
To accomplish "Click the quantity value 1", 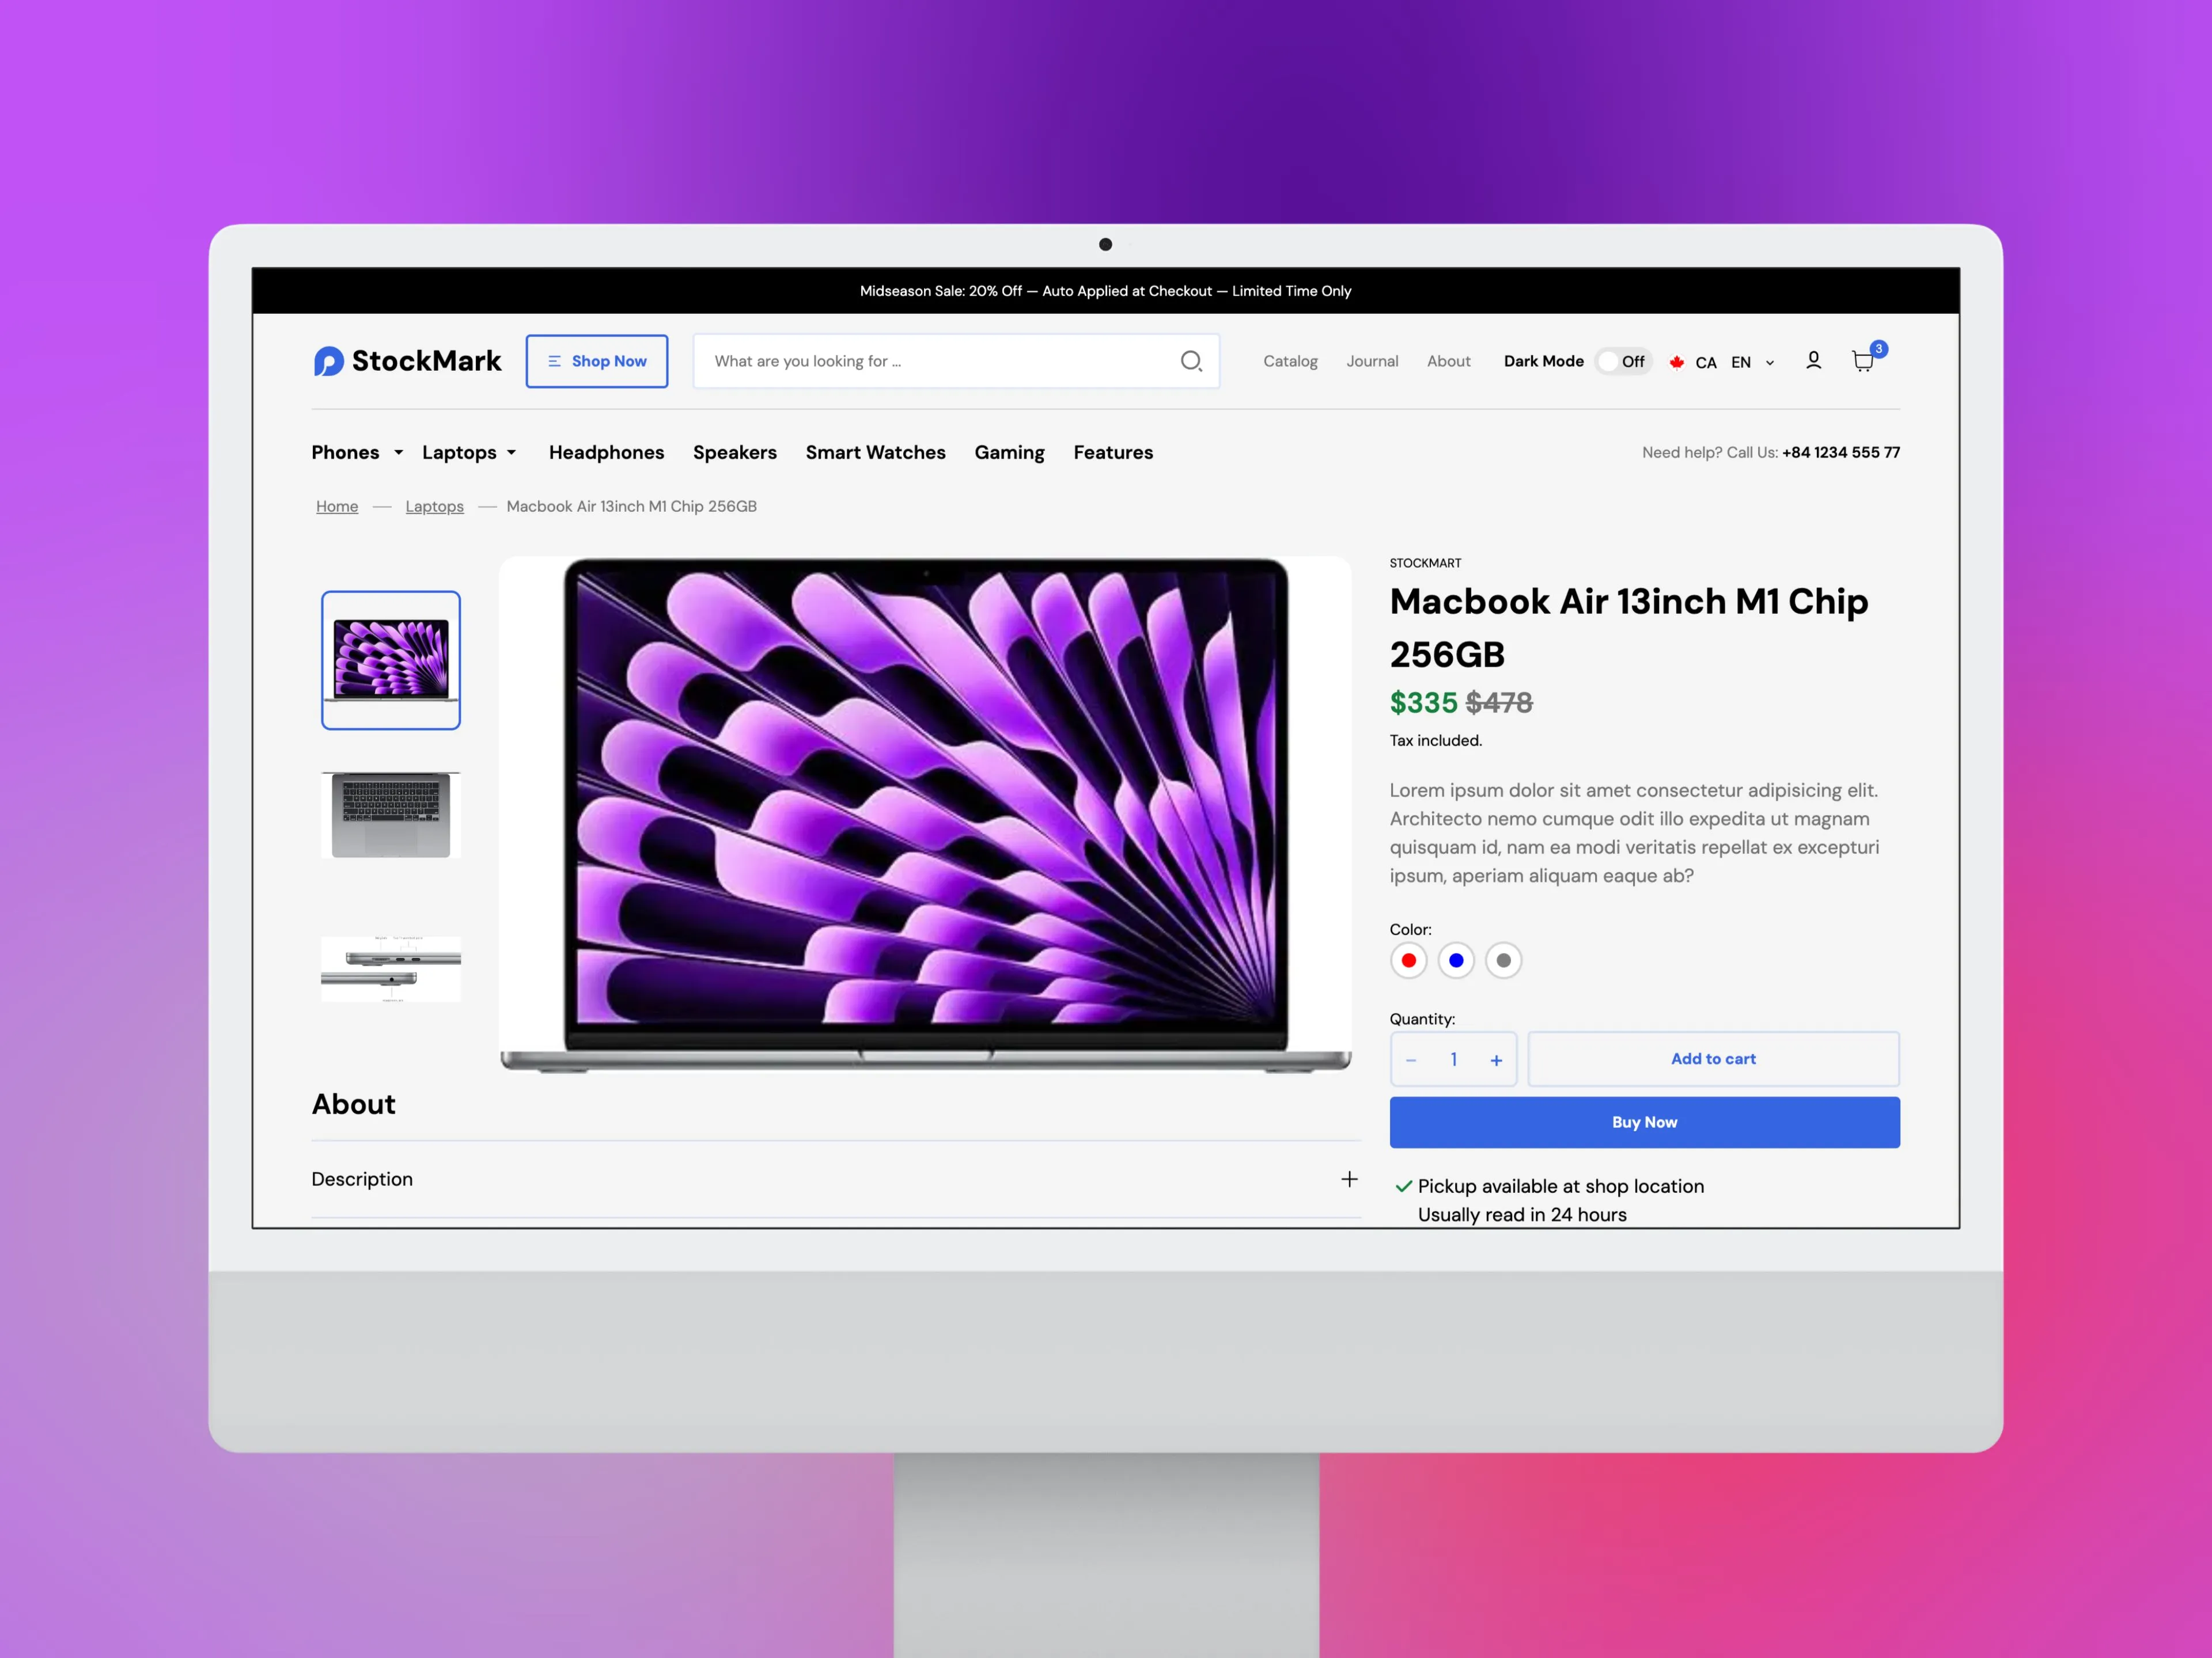I will coord(1453,1059).
